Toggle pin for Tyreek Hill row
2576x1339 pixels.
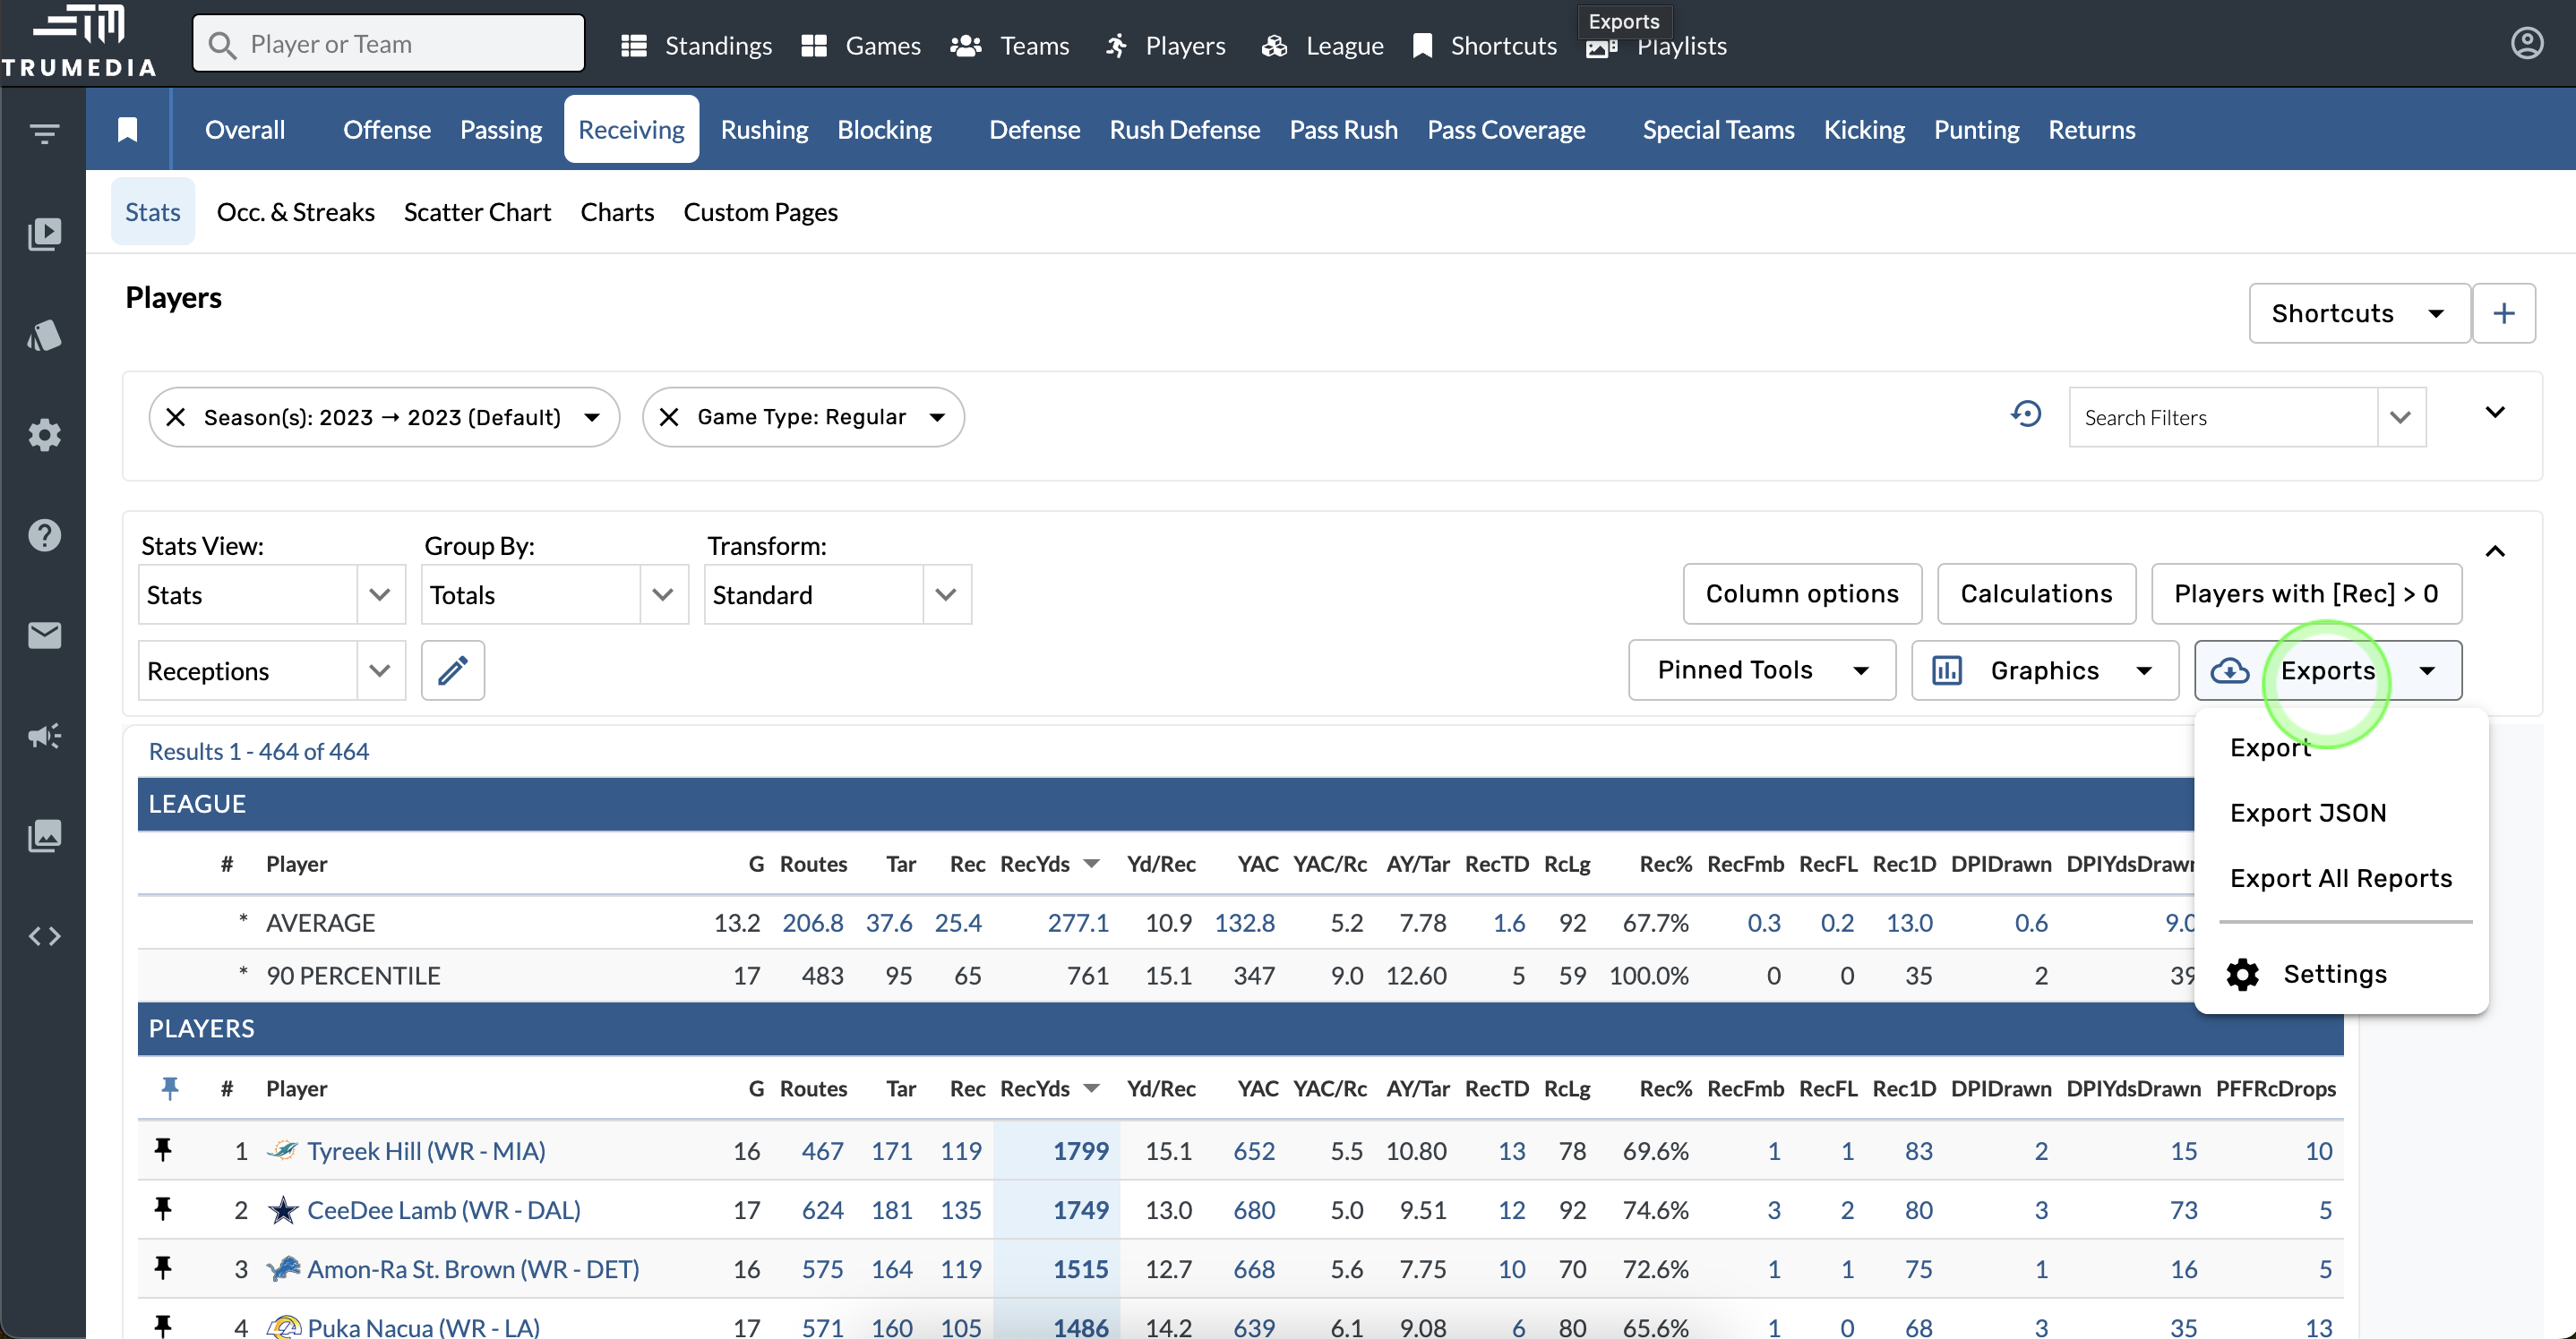163,1150
